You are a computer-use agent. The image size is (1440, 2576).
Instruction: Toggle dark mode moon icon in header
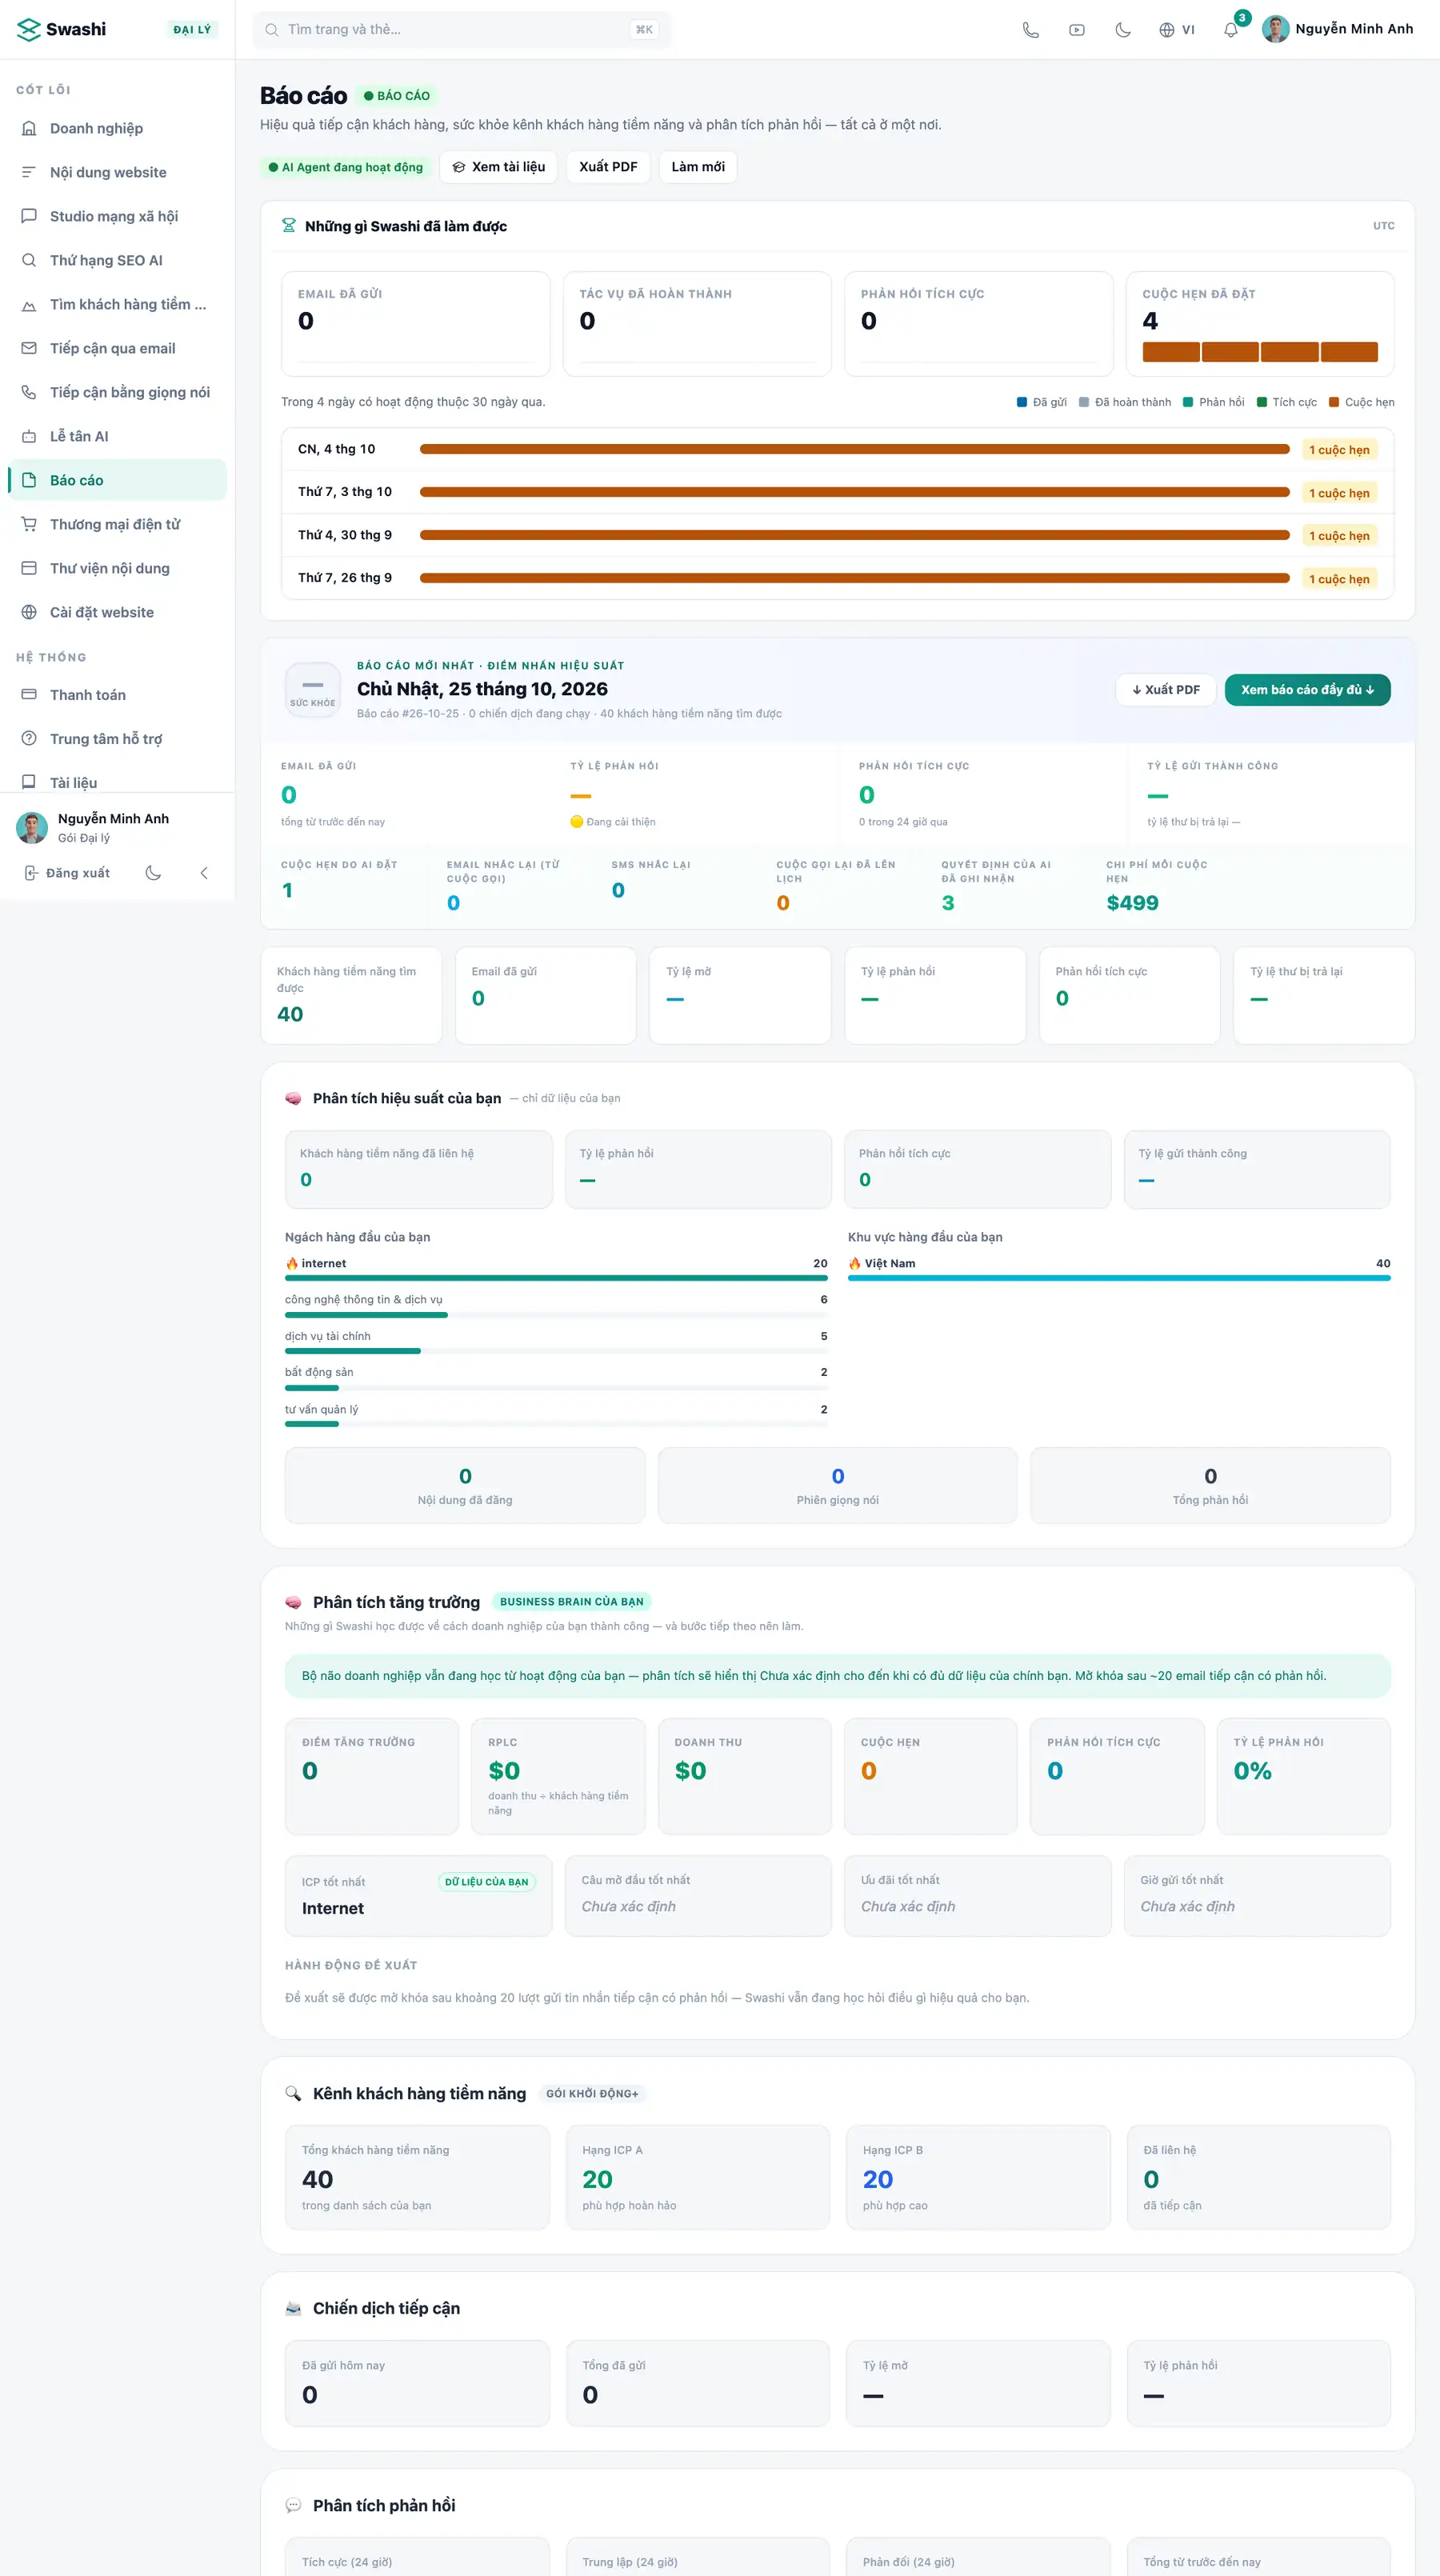tap(1123, 30)
